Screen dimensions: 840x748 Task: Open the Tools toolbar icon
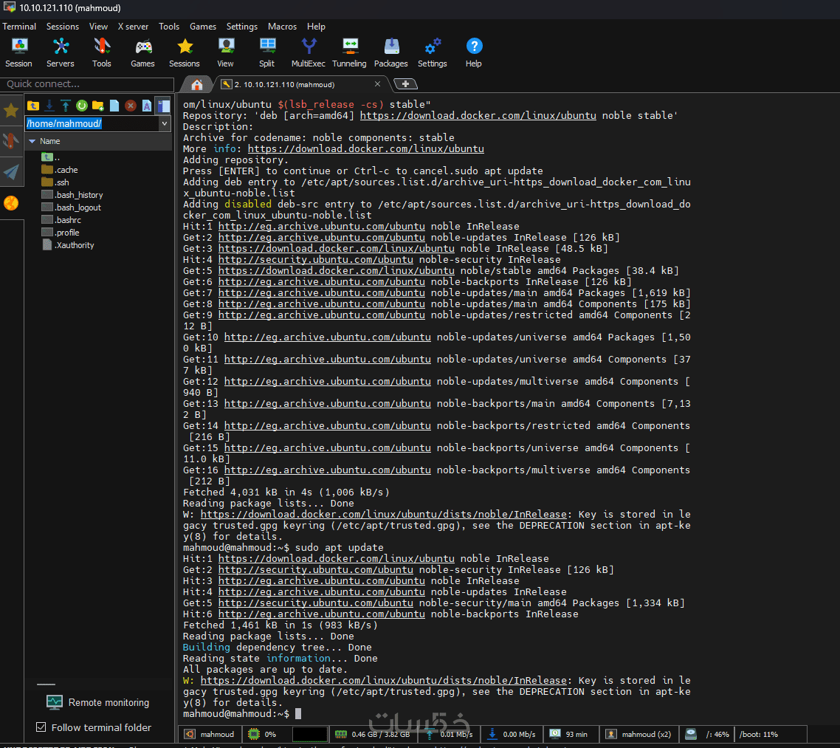coord(101,52)
